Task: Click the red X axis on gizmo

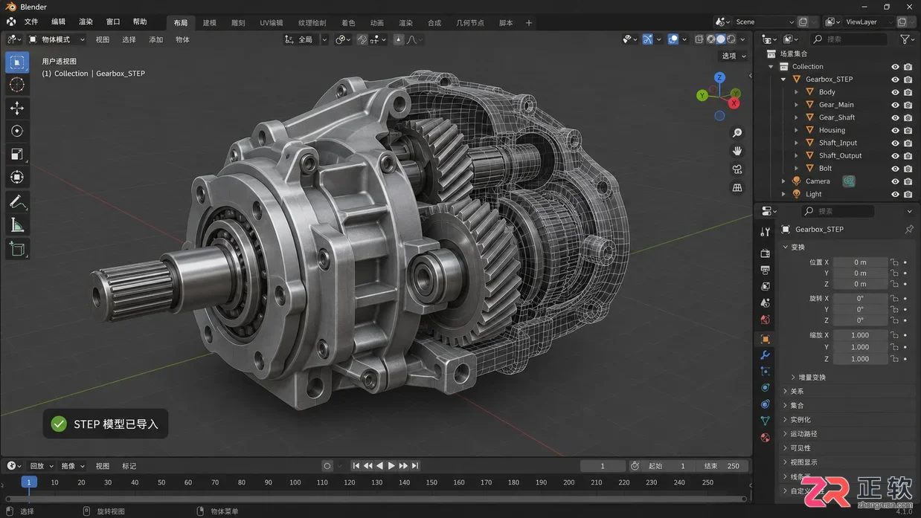Action: click(734, 103)
